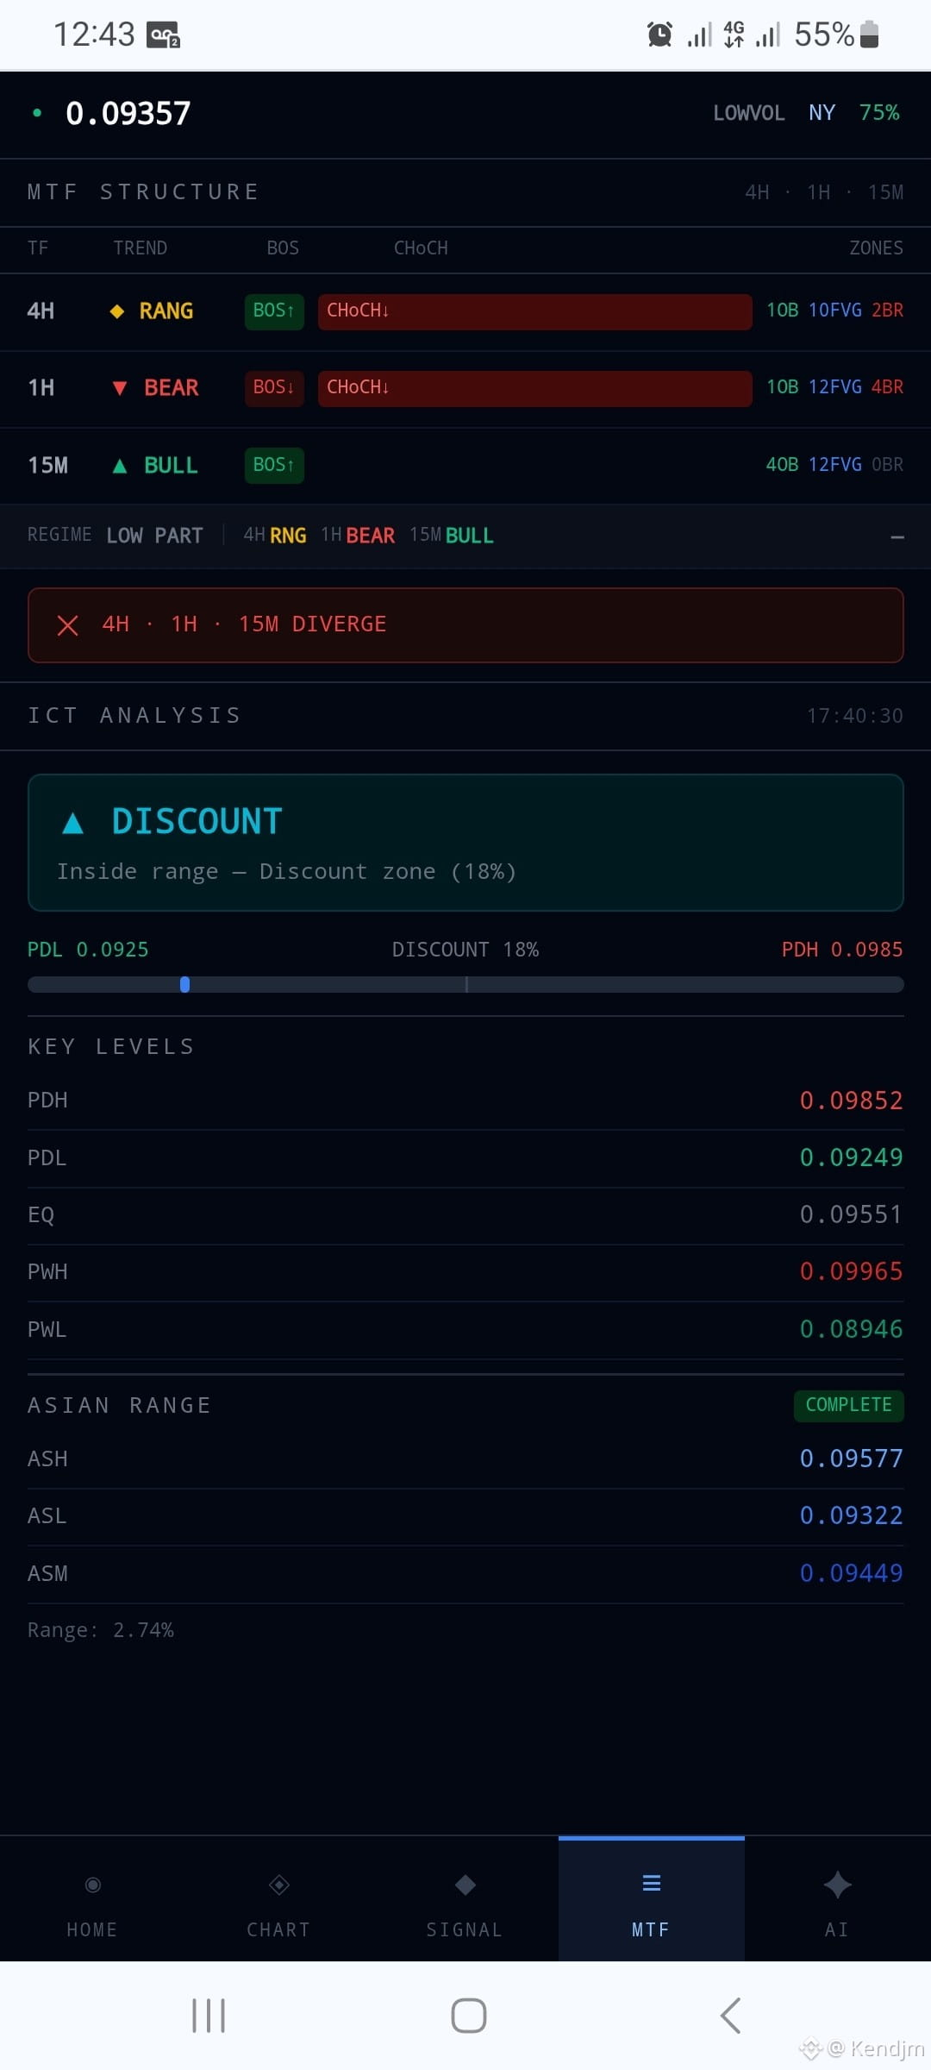The image size is (931, 2070).
Task: Tap the NY session label
Action: click(x=822, y=113)
